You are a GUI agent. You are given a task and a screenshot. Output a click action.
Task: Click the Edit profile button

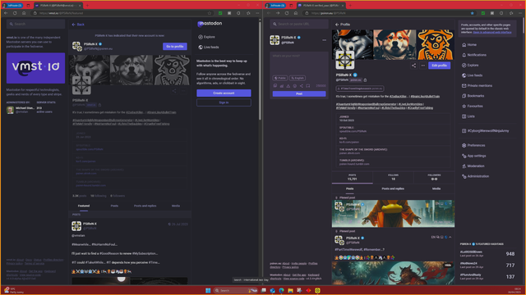point(439,66)
